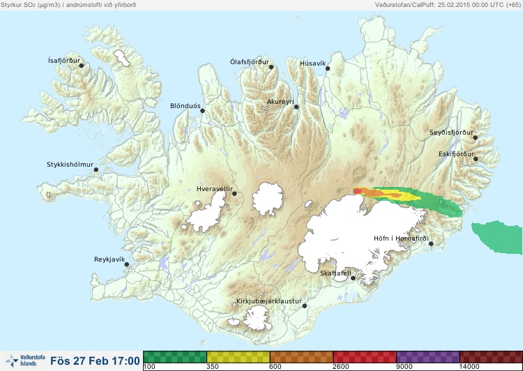The image size is (523, 371).
Task: Click the 'Ísafjörður' label
Action: pos(64,61)
